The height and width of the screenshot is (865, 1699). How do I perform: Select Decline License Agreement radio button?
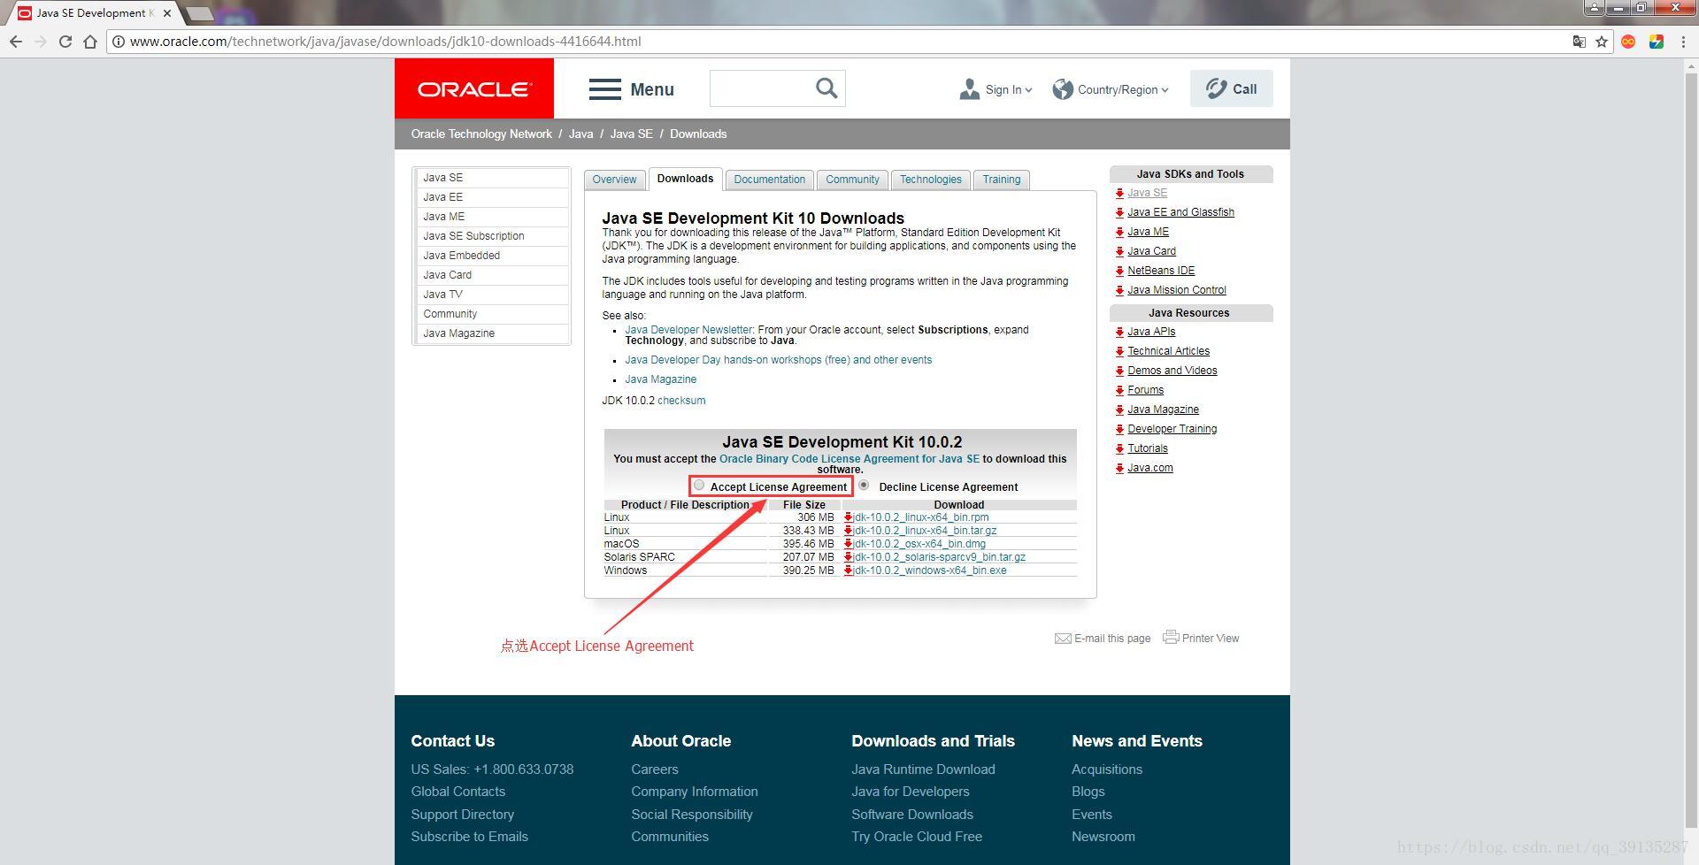point(864,485)
